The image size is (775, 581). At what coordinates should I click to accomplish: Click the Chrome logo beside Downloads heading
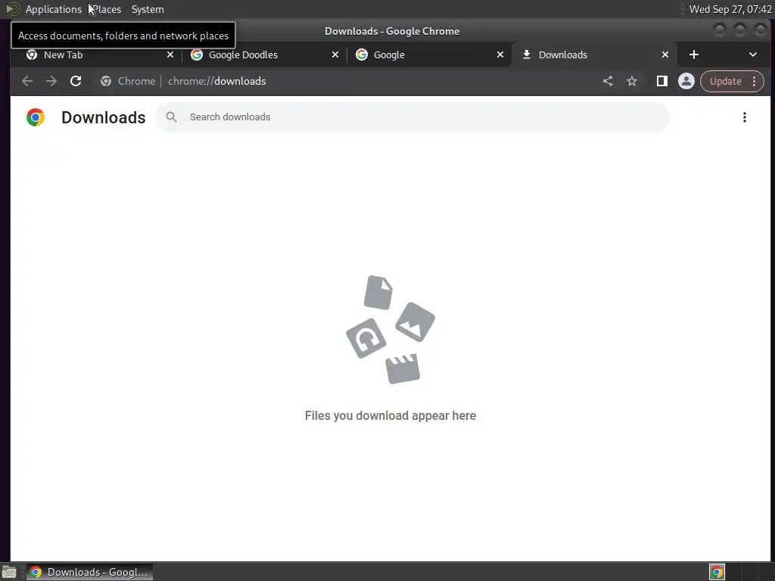coord(36,117)
